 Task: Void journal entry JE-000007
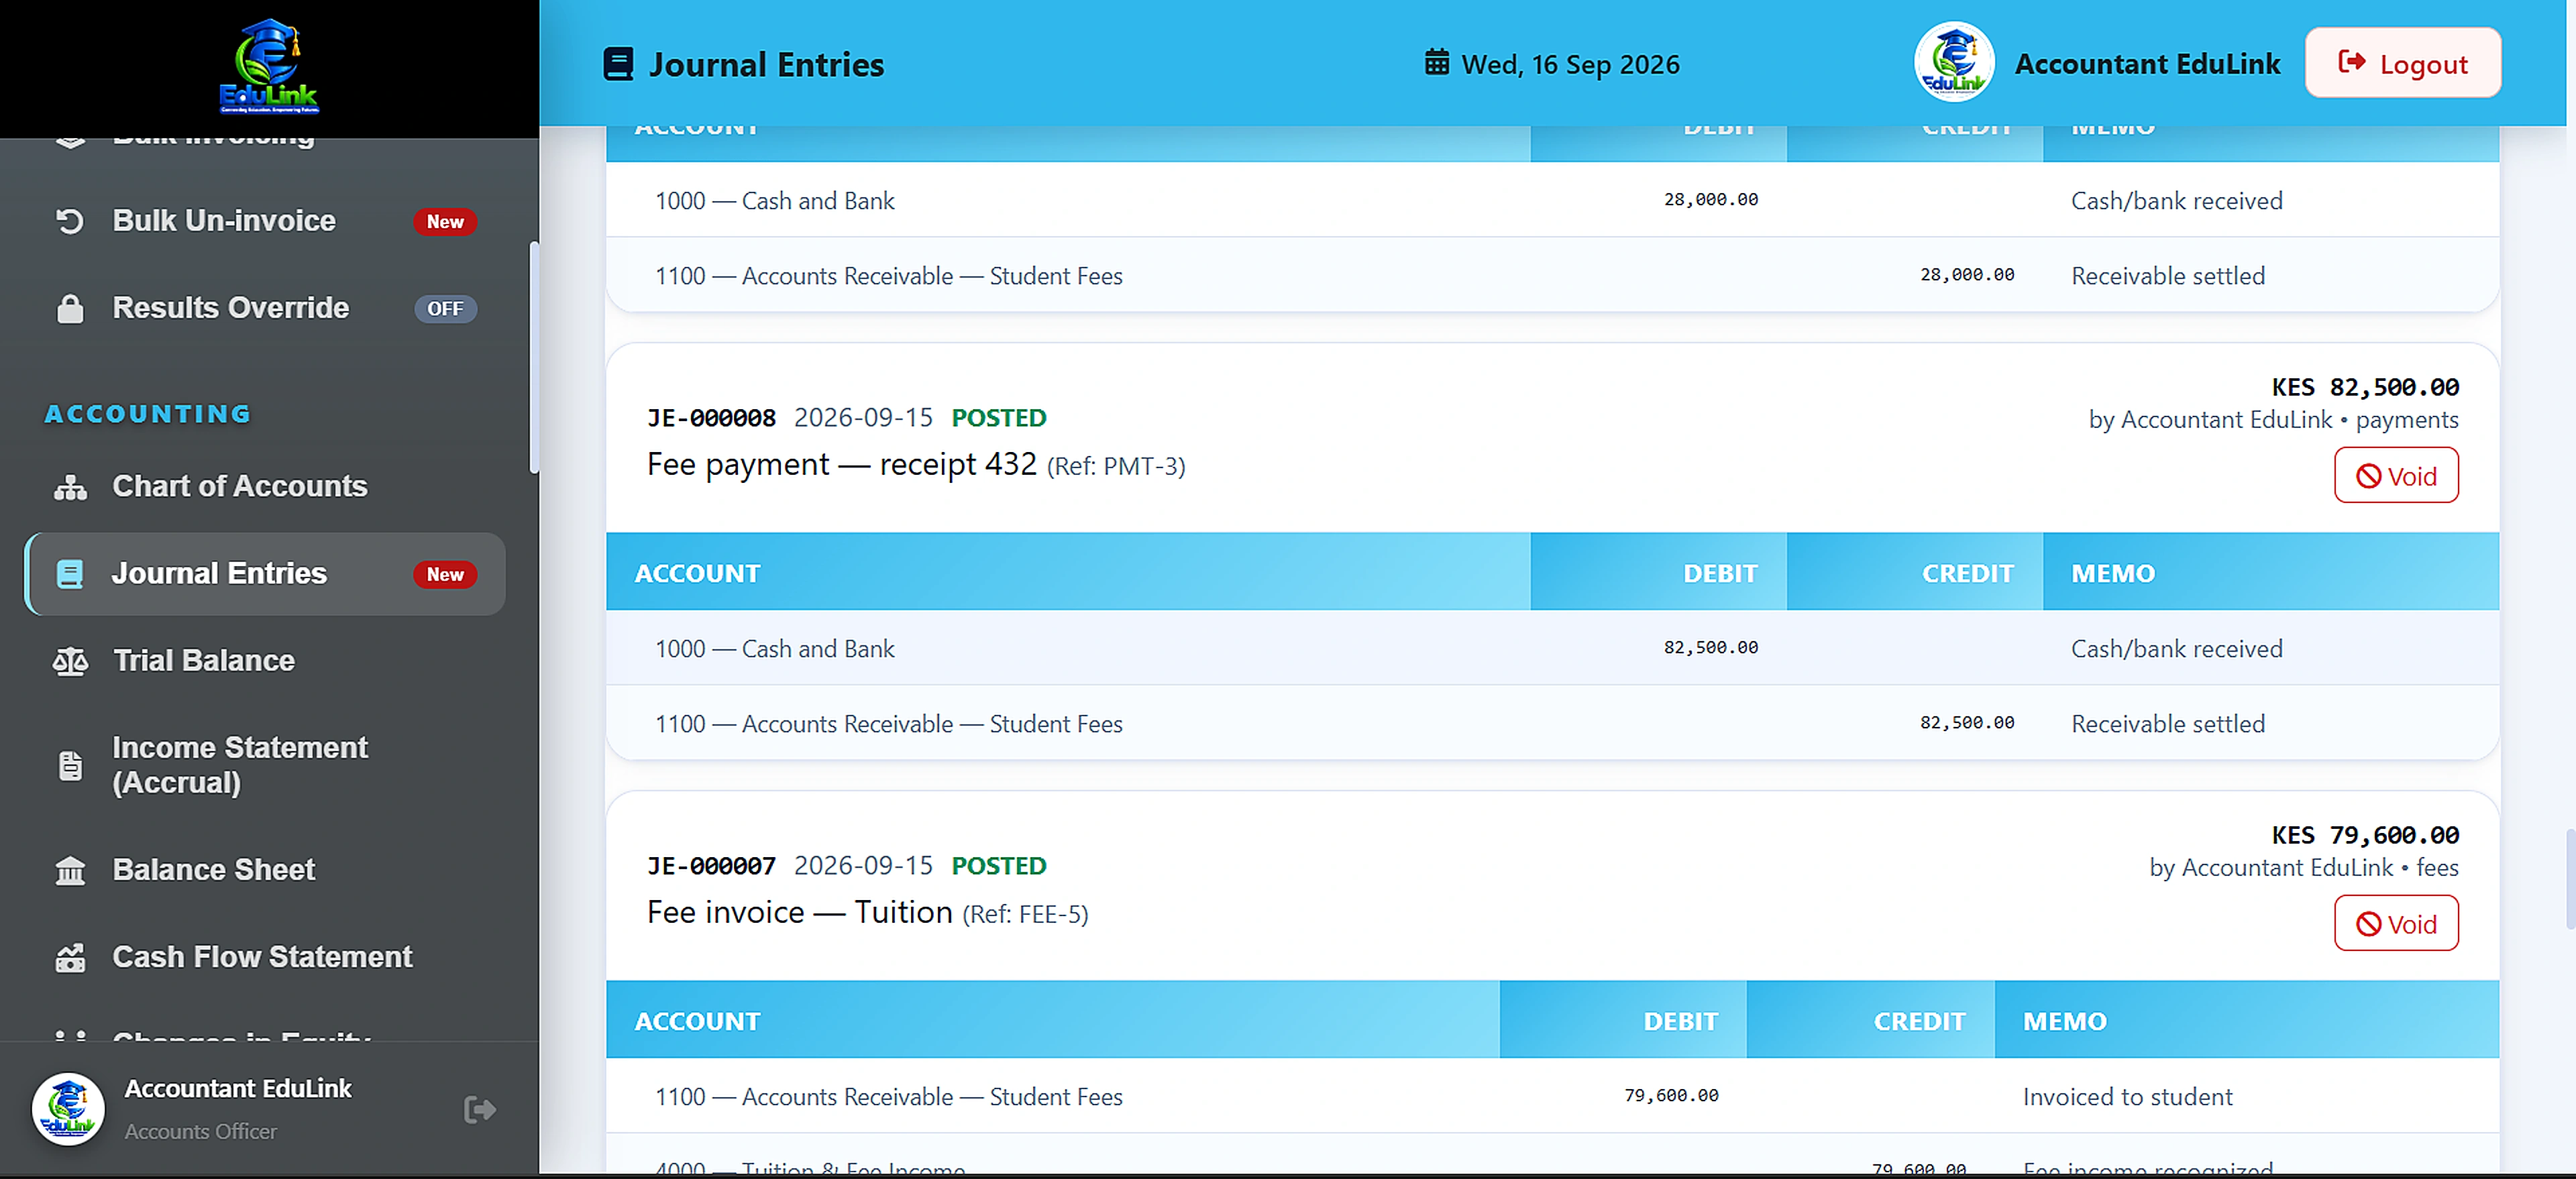(2395, 924)
